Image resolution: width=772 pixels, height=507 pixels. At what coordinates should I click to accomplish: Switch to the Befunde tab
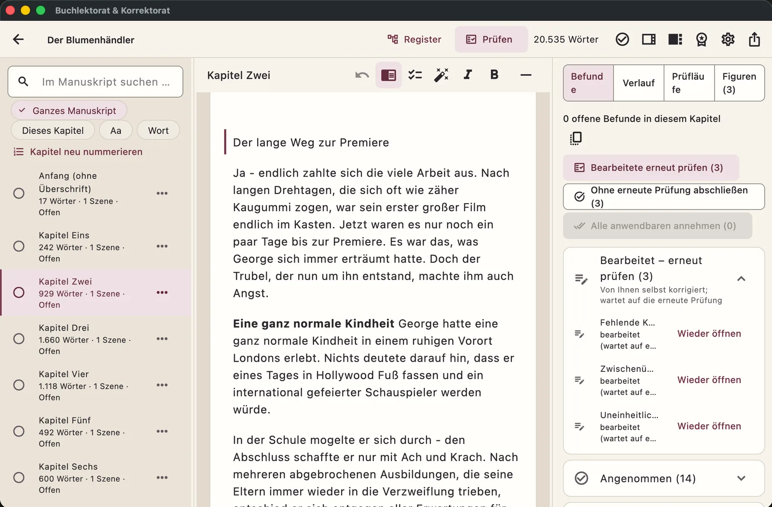coord(588,83)
